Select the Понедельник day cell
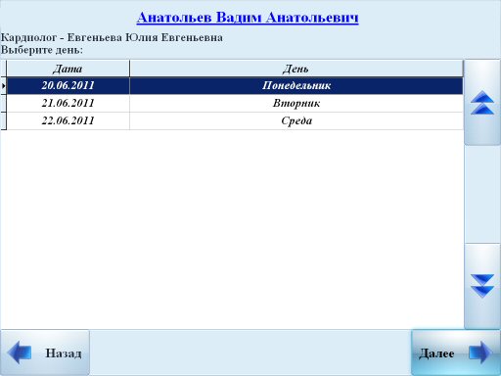 (x=296, y=86)
